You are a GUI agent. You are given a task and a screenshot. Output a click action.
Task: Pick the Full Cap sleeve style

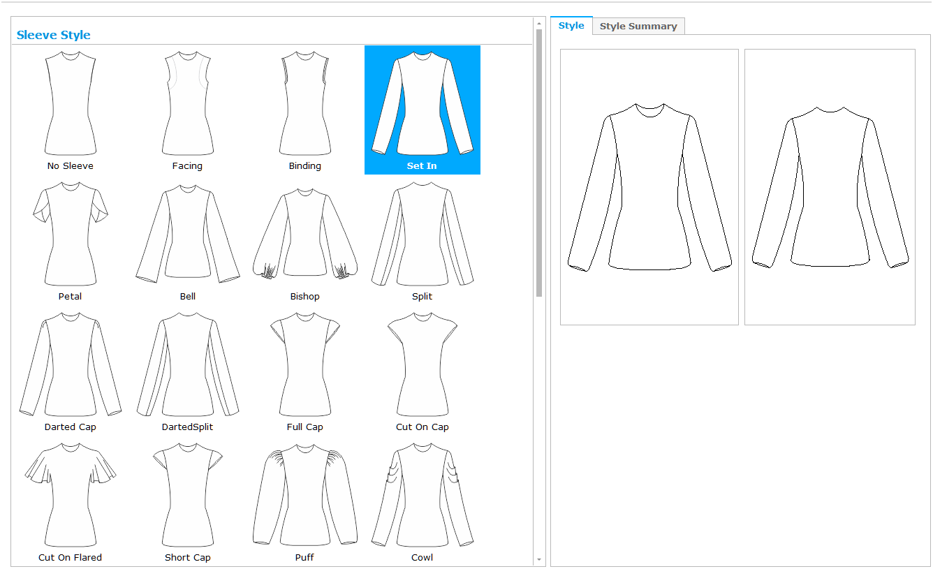coord(305,371)
